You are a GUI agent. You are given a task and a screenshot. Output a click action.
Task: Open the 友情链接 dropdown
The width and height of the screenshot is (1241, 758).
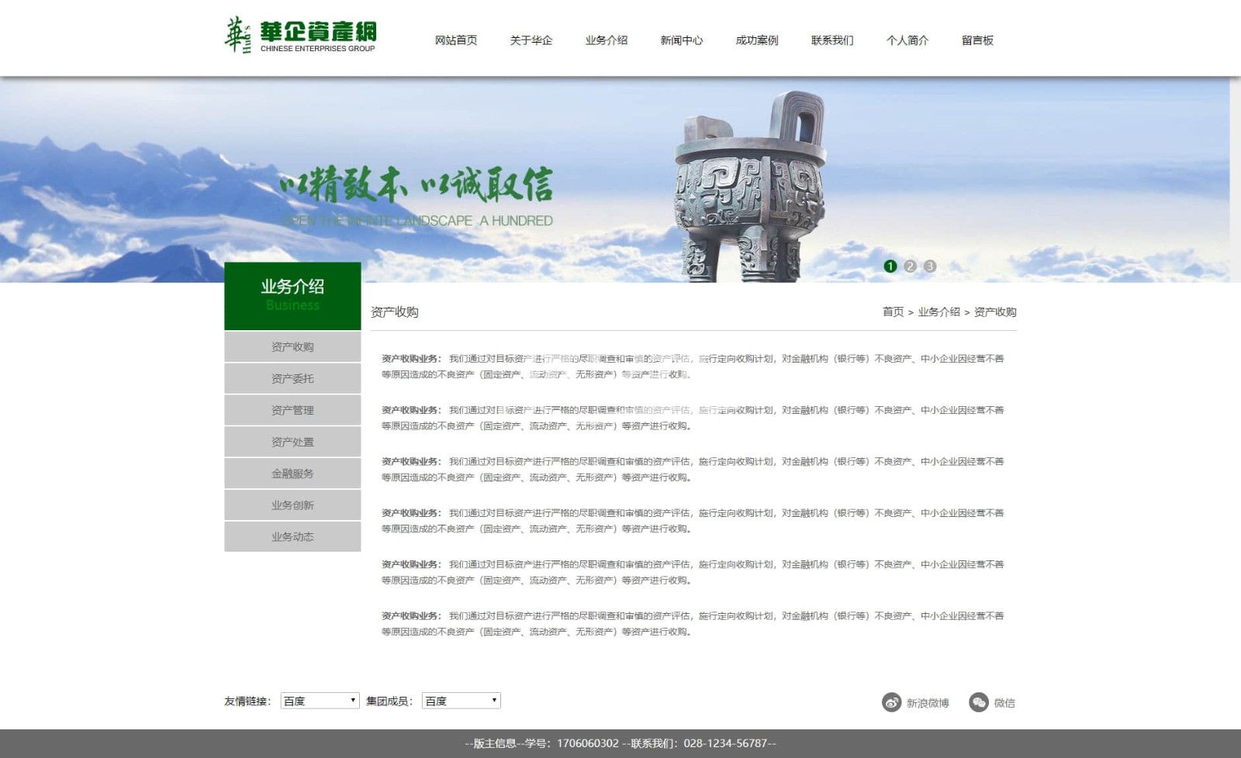tap(320, 701)
